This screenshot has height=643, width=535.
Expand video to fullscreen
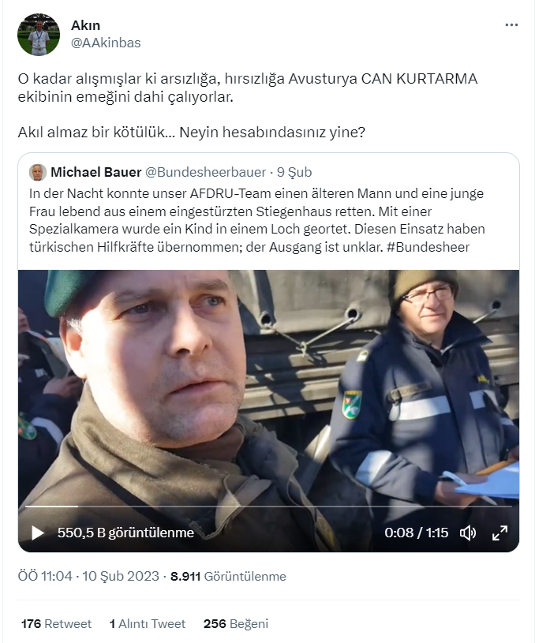coord(499,533)
